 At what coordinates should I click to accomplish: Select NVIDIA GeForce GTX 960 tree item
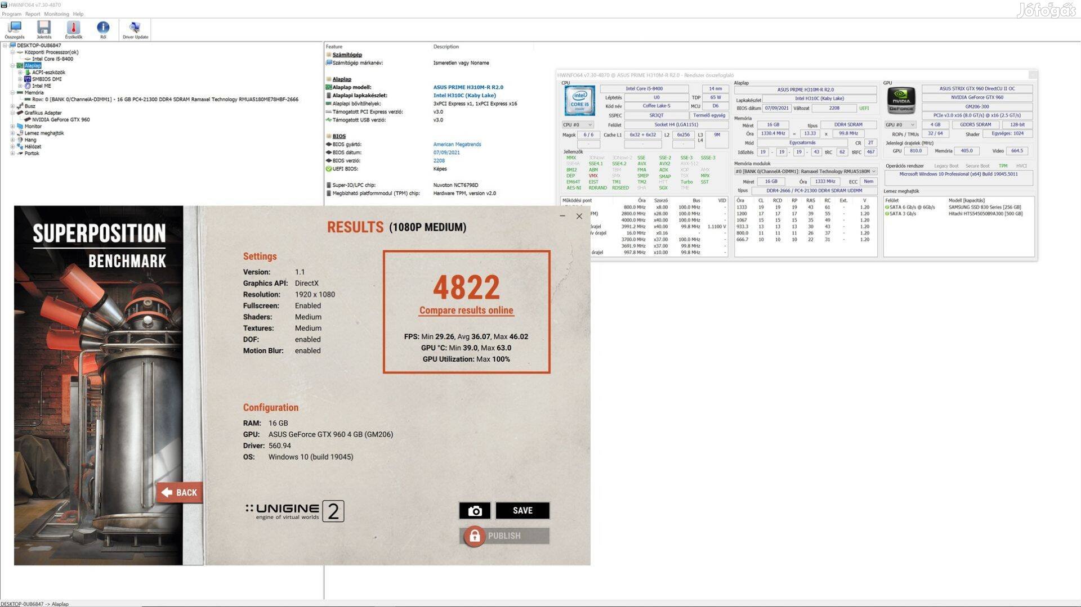point(61,120)
